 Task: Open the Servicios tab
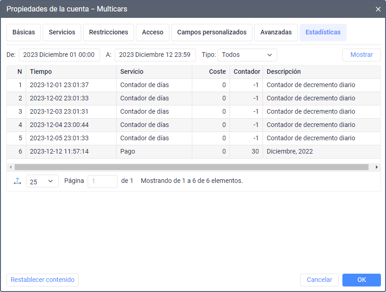62,33
